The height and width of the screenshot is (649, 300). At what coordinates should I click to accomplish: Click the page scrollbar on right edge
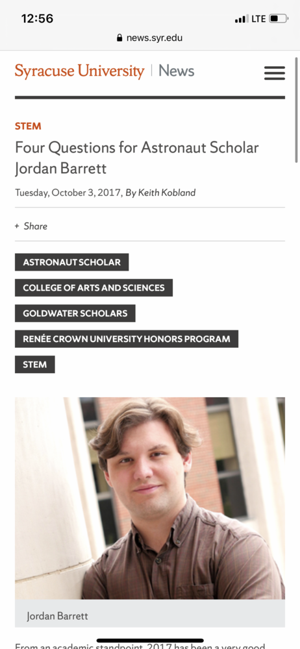(296, 110)
